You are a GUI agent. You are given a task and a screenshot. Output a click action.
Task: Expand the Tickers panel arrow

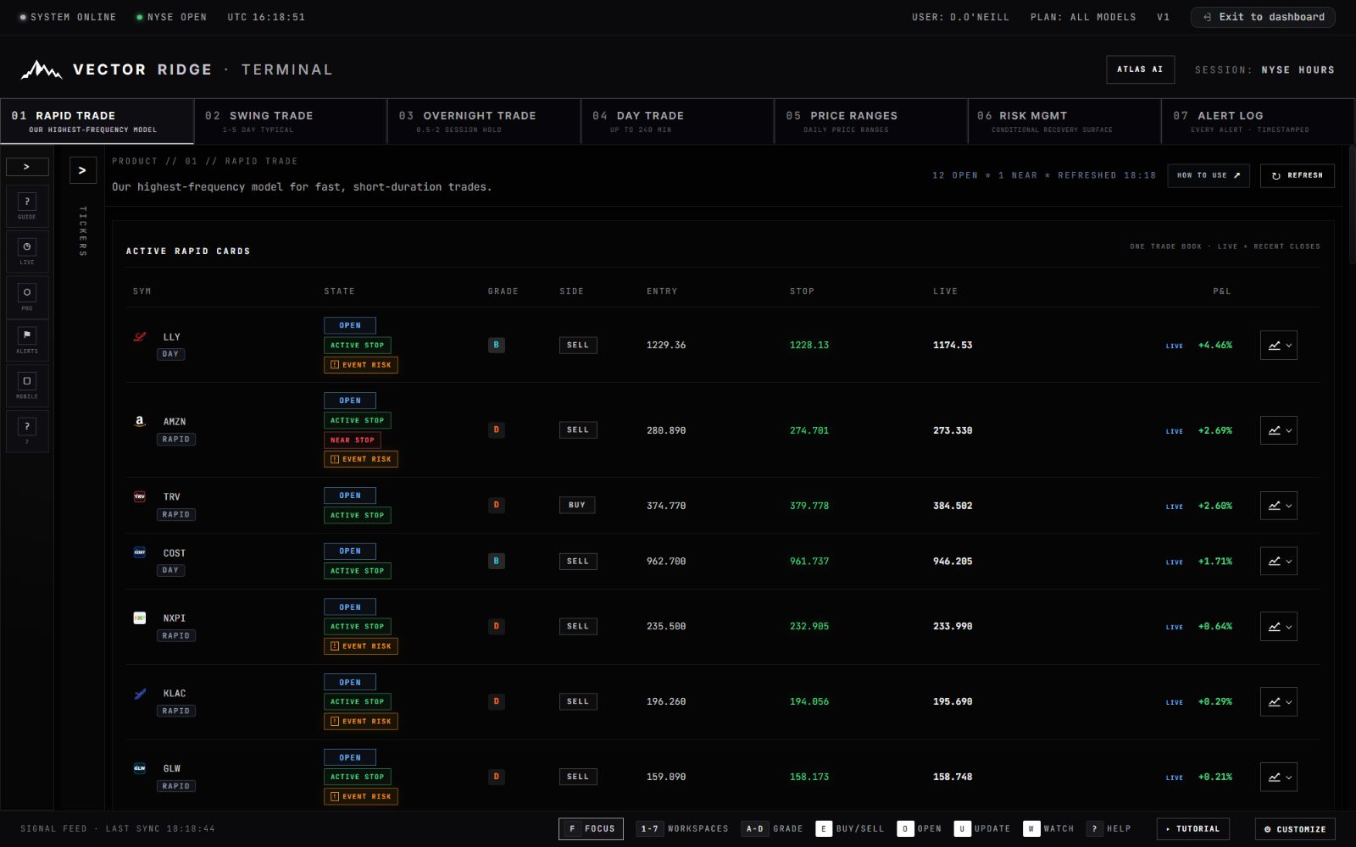tap(82, 170)
